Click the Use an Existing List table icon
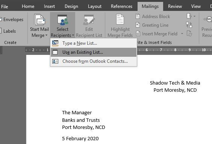This screenshot has height=144, width=212. point(55,52)
